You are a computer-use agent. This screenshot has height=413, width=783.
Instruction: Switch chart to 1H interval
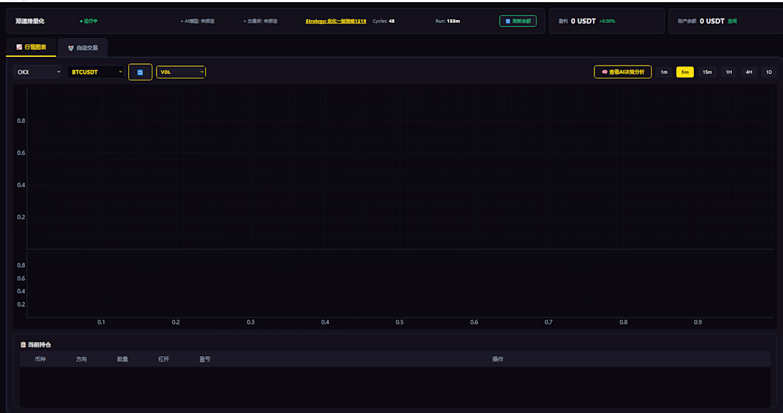click(729, 72)
